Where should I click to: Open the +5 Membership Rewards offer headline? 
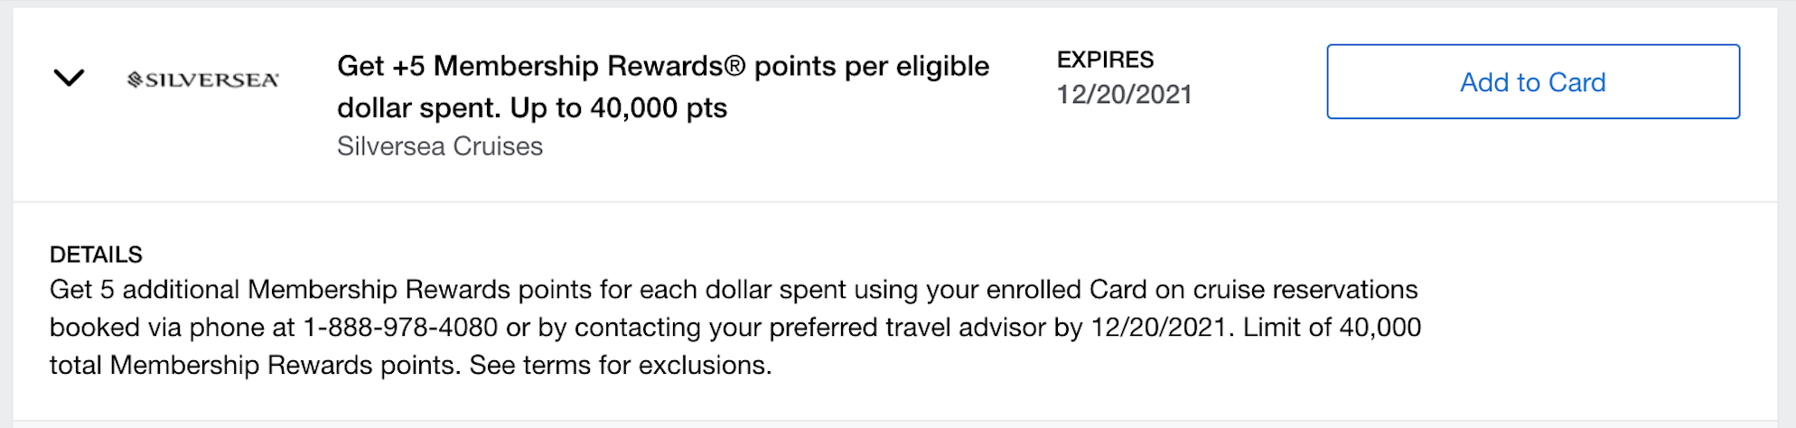663,87
